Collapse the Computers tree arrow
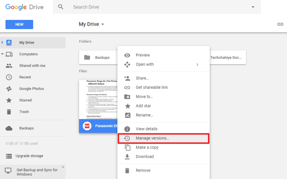This screenshot has width=287, height=179. (2, 54)
